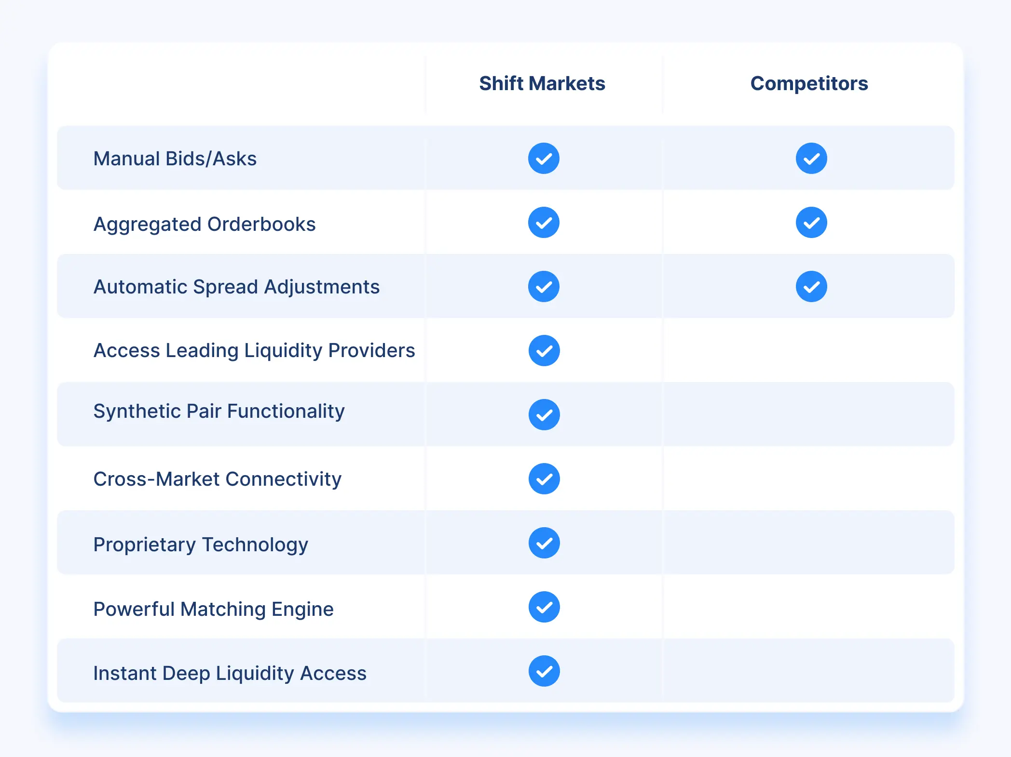Screen dimensions: 1011x757
Task: Click the Instant Deep Liquidity Access checkmark
Action: pos(544,671)
